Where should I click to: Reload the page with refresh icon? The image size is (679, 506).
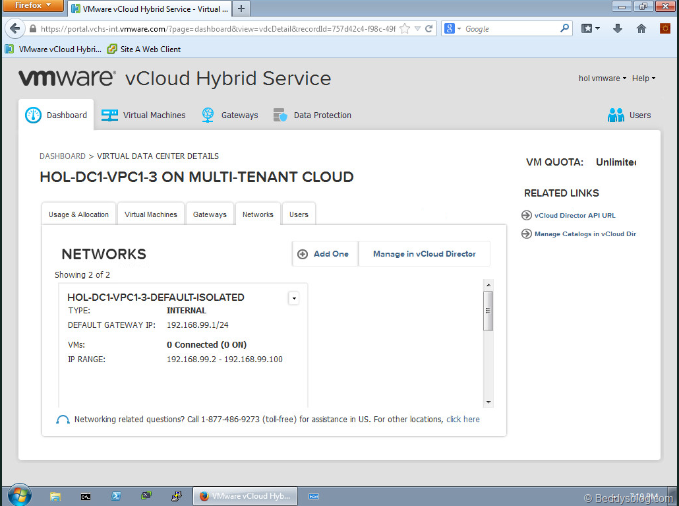[428, 28]
